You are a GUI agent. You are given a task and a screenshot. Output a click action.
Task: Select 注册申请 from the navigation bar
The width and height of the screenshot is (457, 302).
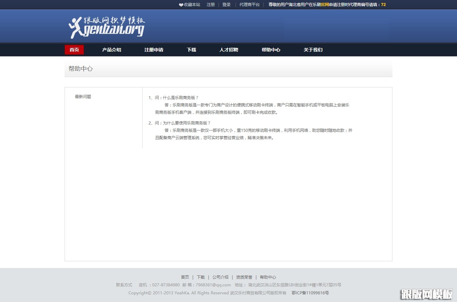pos(154,49)
